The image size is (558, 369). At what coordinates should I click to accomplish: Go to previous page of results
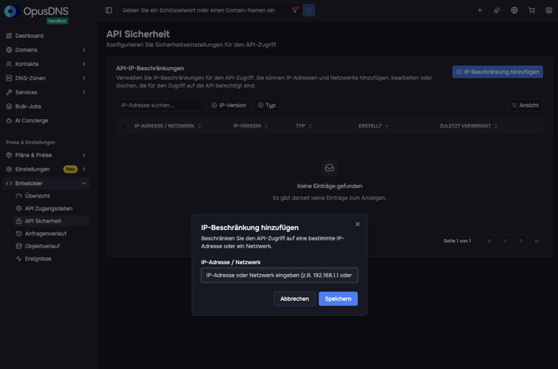(506, 242)
